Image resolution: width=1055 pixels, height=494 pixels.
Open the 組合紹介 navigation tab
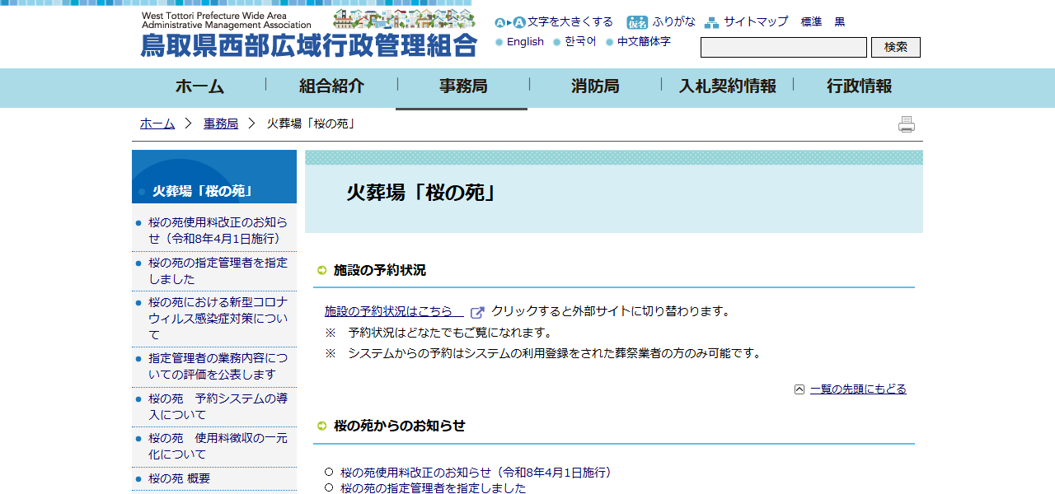[331, 86]
